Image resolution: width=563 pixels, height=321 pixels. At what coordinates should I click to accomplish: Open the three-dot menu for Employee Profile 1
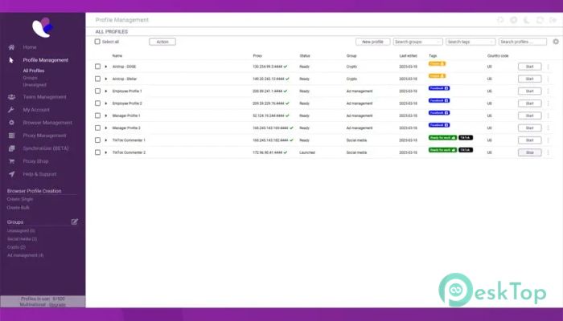pos(549,91)
